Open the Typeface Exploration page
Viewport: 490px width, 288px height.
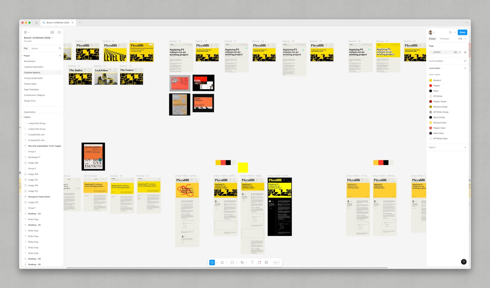click(x=34, y=67)
